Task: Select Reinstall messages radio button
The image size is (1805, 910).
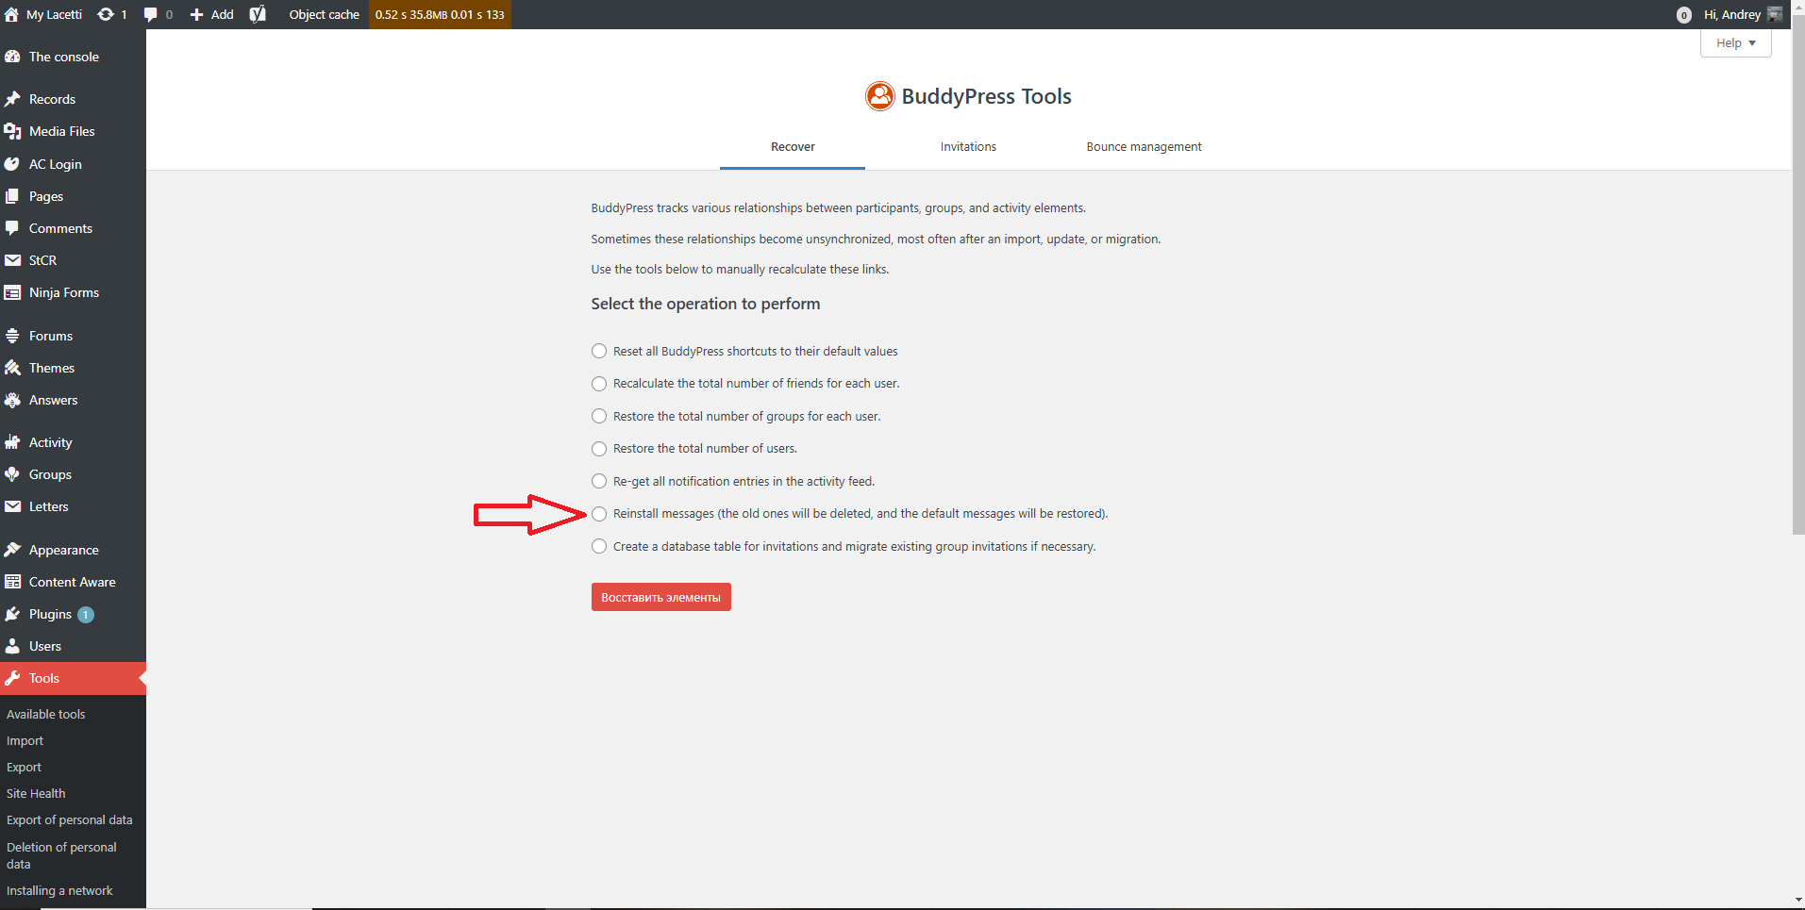Action: pos(599,514)
